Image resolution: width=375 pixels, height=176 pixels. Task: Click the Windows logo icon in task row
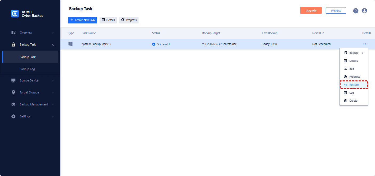coord(70,44)
